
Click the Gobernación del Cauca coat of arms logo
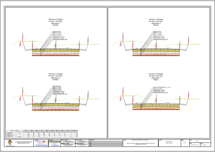[10, 142]
